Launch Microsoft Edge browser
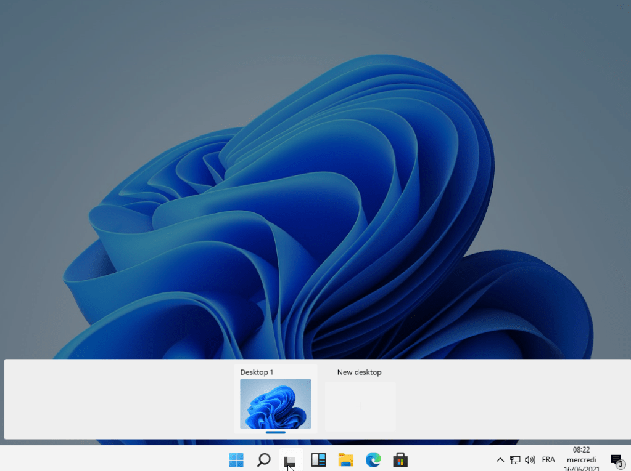Viewport: 631px width, 471px height. click(x=373, y=459)
